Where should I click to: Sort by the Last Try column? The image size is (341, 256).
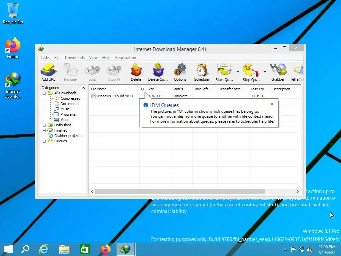[x=260, y=89]
